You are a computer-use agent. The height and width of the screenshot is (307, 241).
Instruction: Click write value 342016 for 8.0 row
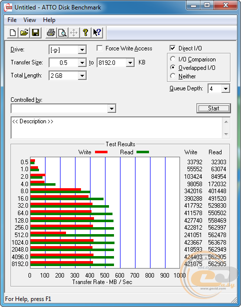[193, 191]
